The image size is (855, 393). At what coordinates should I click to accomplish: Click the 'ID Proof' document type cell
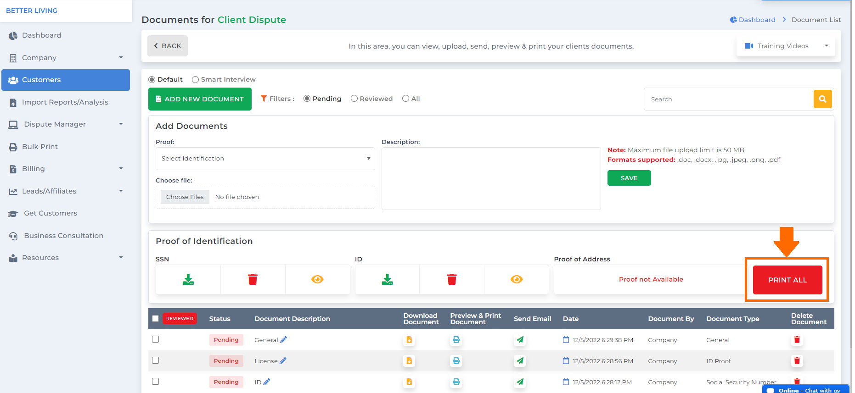719,361
